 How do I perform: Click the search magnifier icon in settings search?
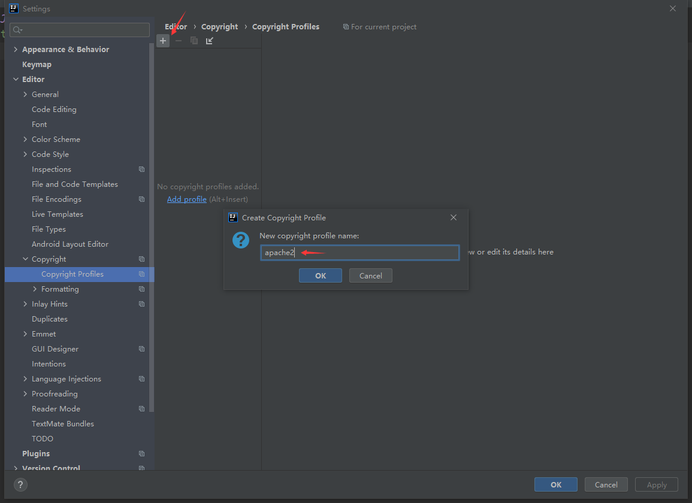coord(17,30)
